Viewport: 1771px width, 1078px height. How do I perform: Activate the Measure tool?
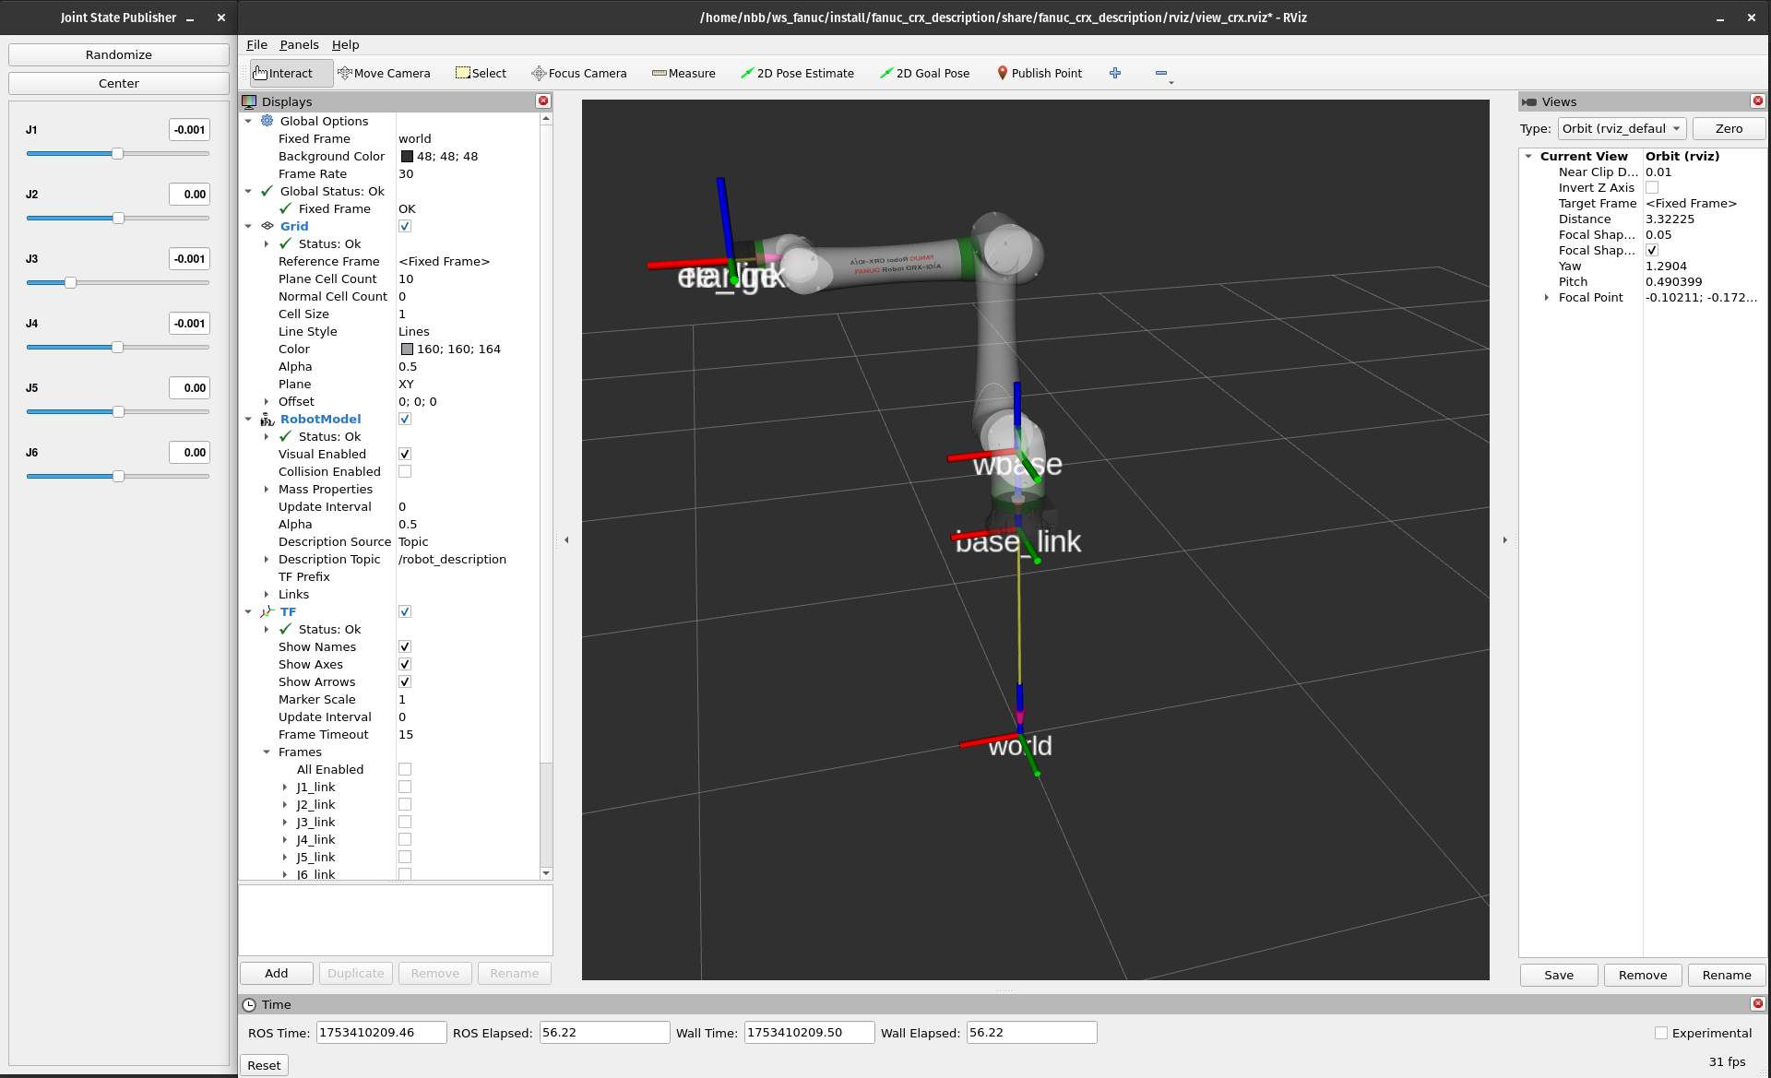point(683,73)
